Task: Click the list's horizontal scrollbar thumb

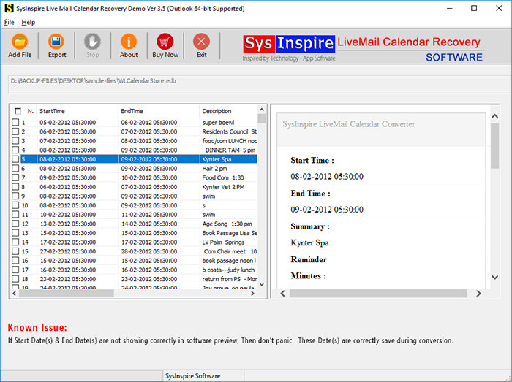Action: point(67,294)
